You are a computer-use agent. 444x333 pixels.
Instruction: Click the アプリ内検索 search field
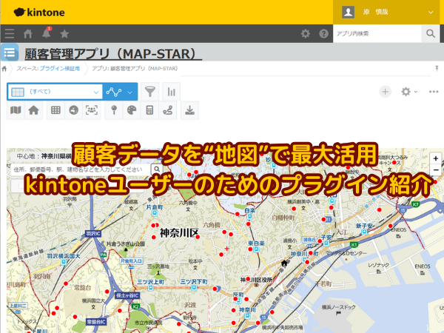377,34
